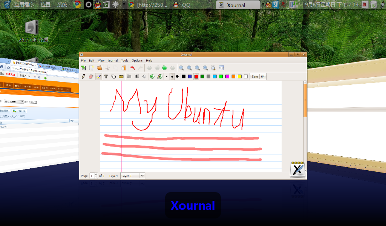The height and width of the screenshot is (226, 386).
Task: Open the 应用程序 menu in top panel
Action: click(24, 5)
